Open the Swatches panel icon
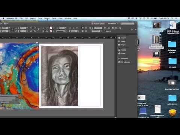 tap(119, 58)
